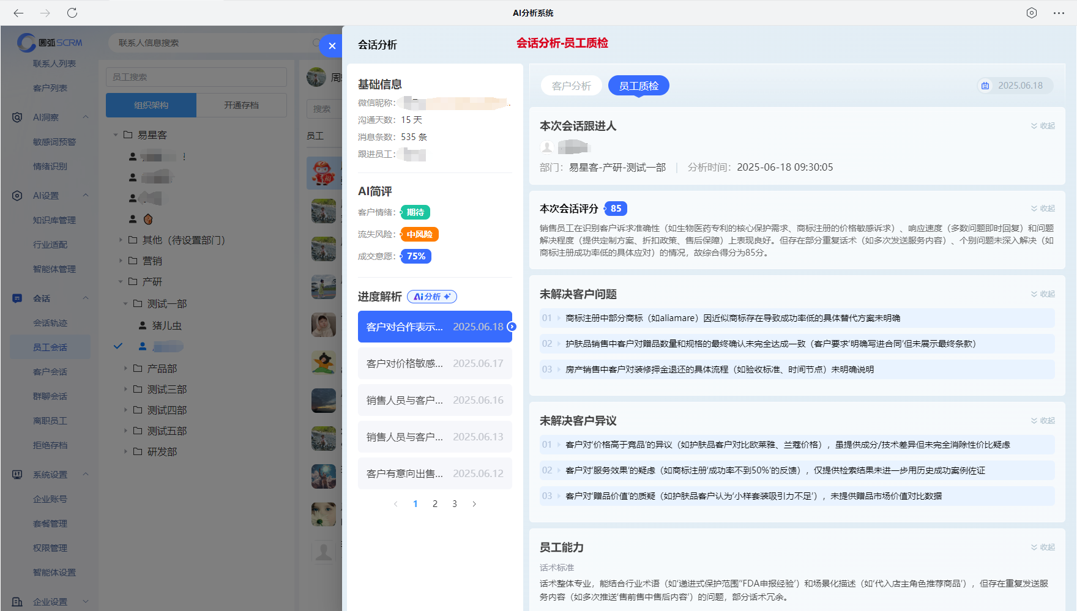1077x611 pixels.
Task: Collapse the 易星客 tree node
Action: [x=115, y=135]
